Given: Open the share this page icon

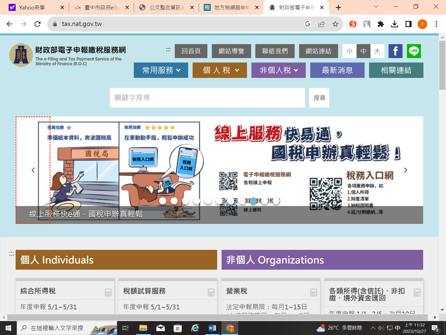Looking at the screenshot, I should (321, 24).
